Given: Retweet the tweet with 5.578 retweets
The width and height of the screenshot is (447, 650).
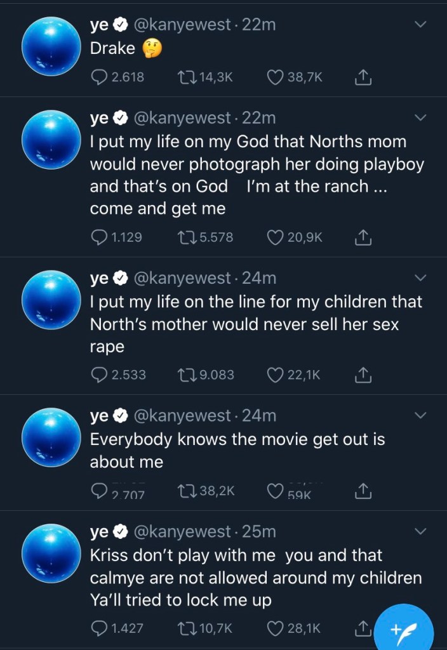Looking at the screenshot, I should coord(187,237).
